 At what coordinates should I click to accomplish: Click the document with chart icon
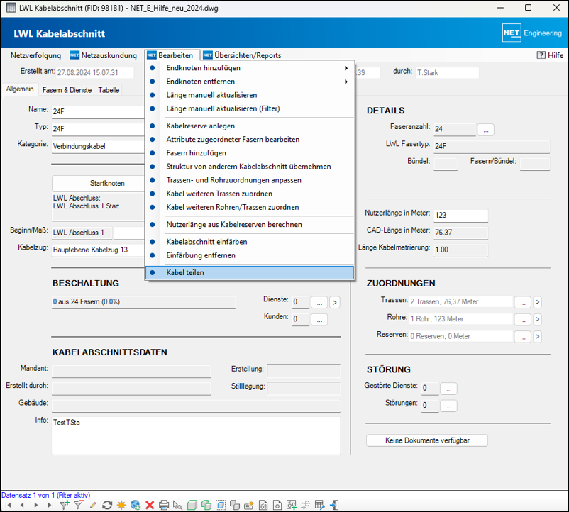point(263,505)
